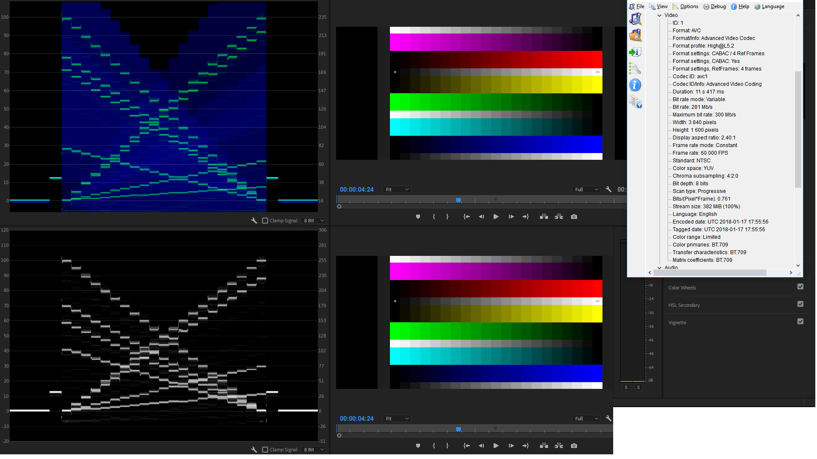Enable Clamp Signal on upper scope
Image resolution: width=817 pixels, height=459 pixels.
click(x=265, y=221)
